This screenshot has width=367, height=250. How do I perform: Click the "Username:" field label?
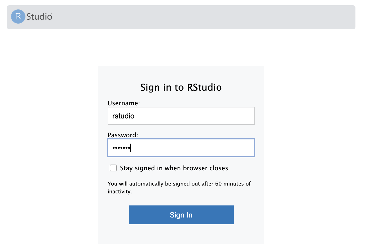click(x=124, y=103)
